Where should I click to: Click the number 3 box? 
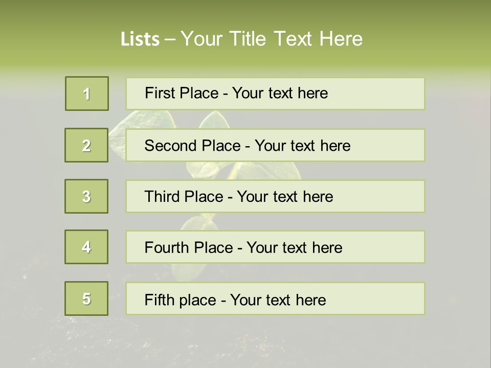click(x=86, y=196)
